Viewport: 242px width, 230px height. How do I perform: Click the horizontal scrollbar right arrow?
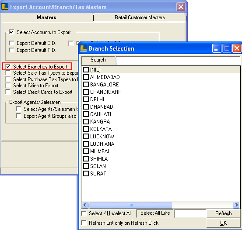236,205
